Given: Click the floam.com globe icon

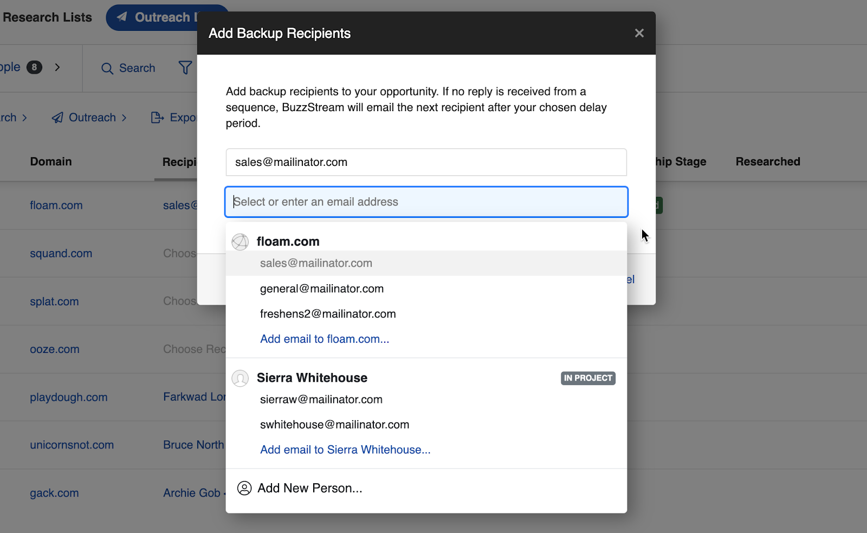Looking at the screenshot, I should coord(240,242).
